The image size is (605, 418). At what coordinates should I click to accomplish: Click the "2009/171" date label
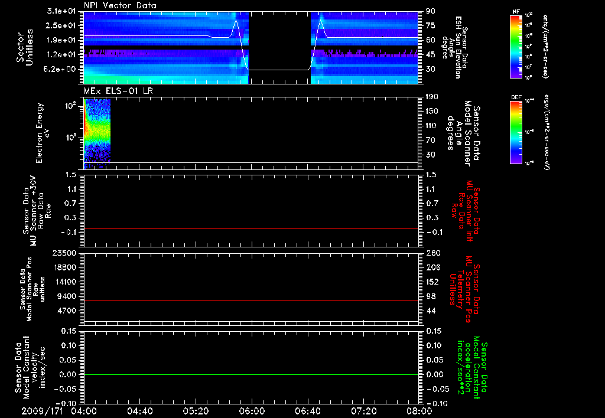coord(42,411)
